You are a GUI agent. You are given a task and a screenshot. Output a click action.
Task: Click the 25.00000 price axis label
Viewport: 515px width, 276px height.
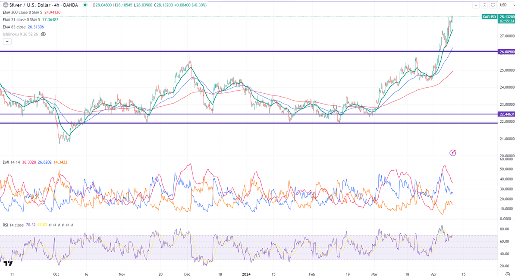click(507, 70)
